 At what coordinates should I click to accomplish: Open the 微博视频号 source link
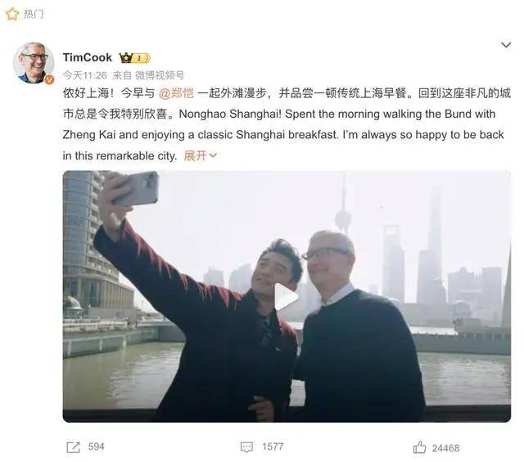pyautogui.click(x=160, y=75)
